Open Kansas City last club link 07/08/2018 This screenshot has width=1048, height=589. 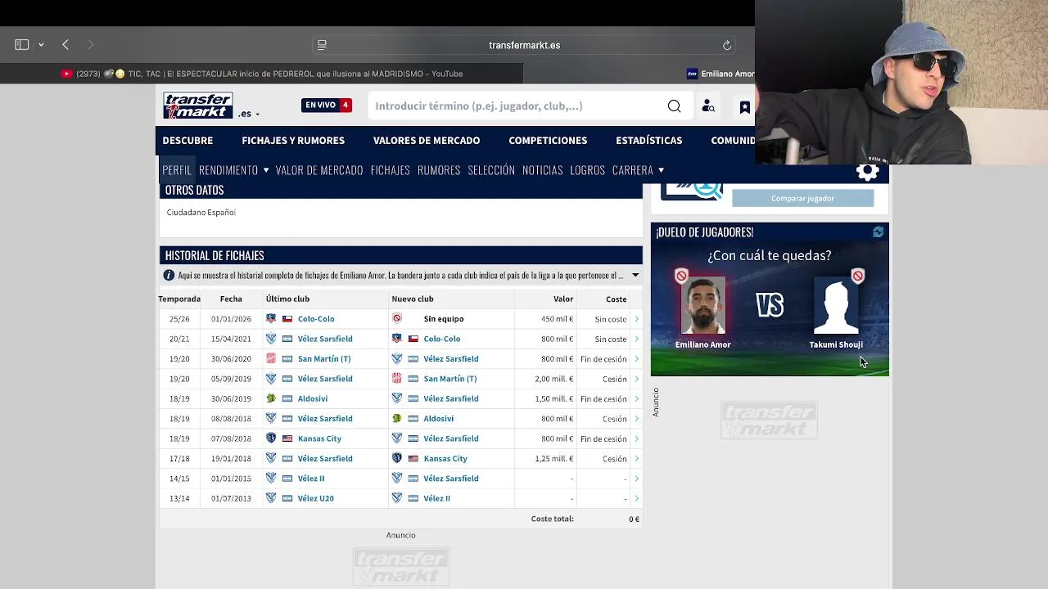point(319,438)
